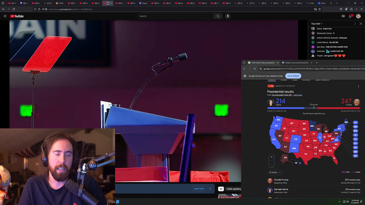This screenshot has height=205, width=365.
Task: Expand Chrome tab search chevron
Action: coord(244,63)
